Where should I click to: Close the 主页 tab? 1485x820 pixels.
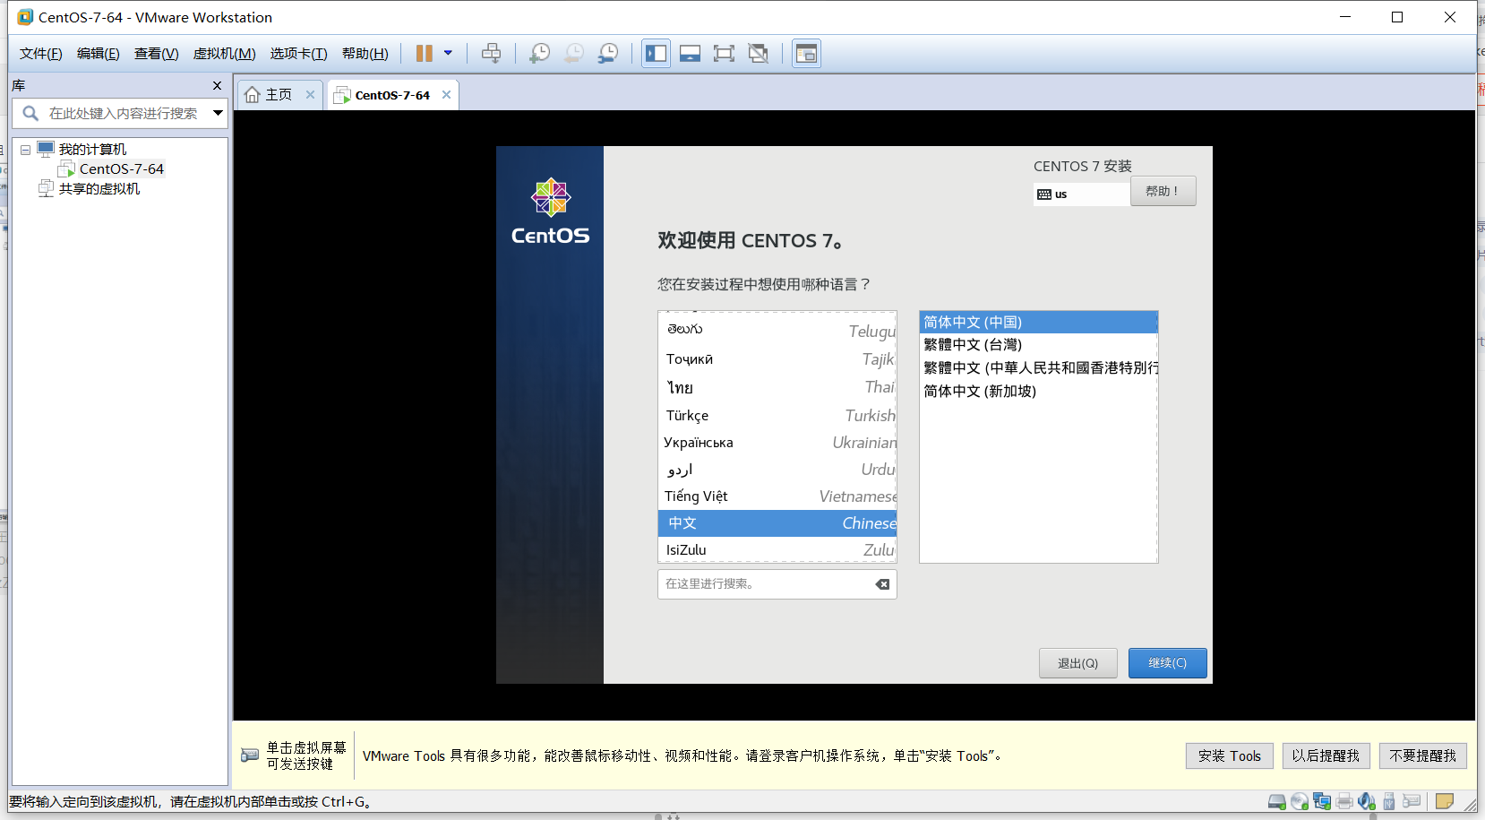[x=310, y=95]
